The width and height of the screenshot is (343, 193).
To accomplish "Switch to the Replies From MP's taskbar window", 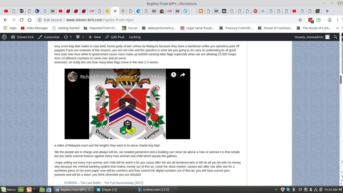I will [74, 190].
